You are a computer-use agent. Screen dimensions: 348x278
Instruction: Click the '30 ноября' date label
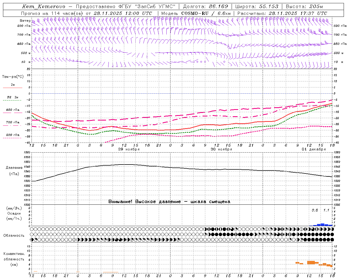pos(221,149)
